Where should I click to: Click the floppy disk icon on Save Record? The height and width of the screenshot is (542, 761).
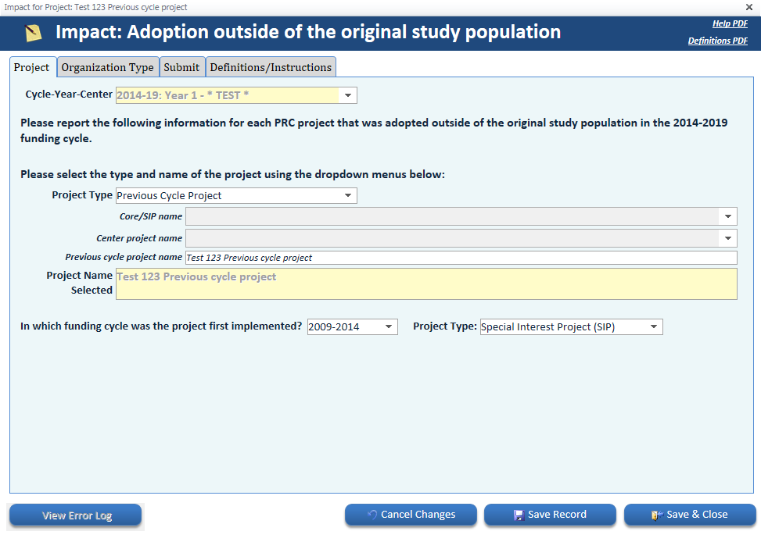[x=519, y=515]
